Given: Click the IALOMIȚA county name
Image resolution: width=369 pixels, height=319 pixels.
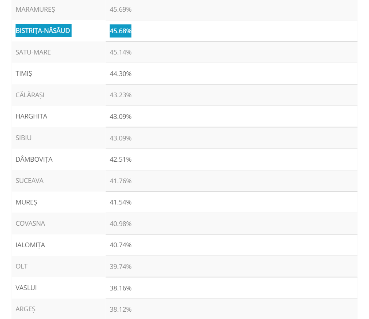Looking at the screenshot, I should pos(30,245).
